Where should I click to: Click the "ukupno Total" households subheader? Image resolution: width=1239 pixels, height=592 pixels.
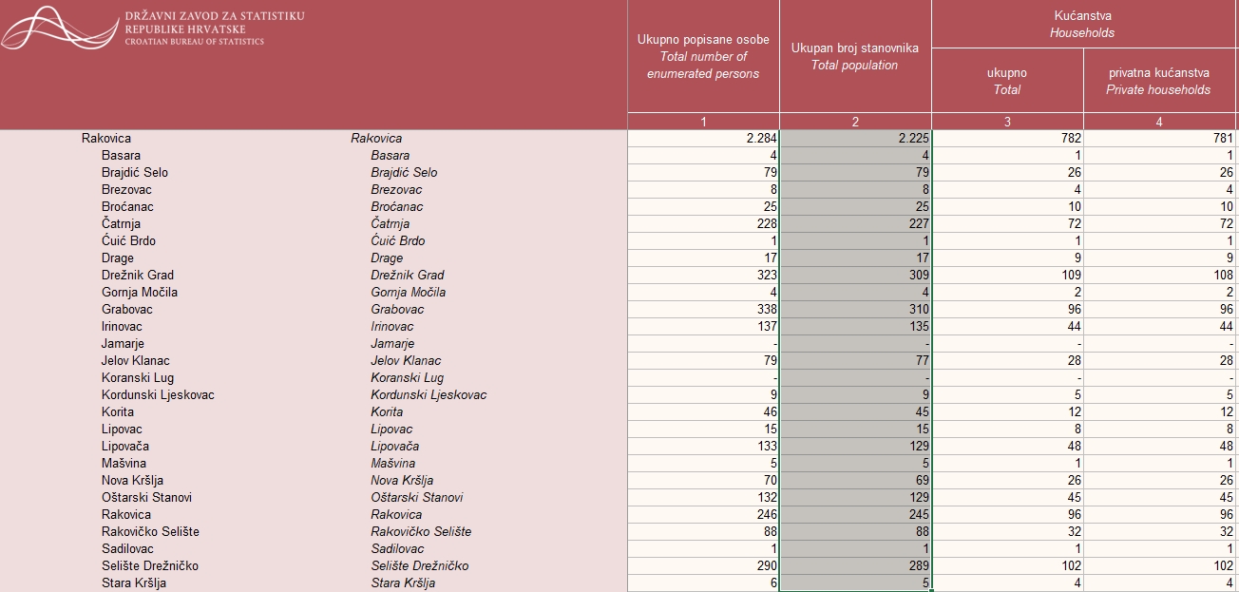pyautogui.click(x=1007, y=81)
